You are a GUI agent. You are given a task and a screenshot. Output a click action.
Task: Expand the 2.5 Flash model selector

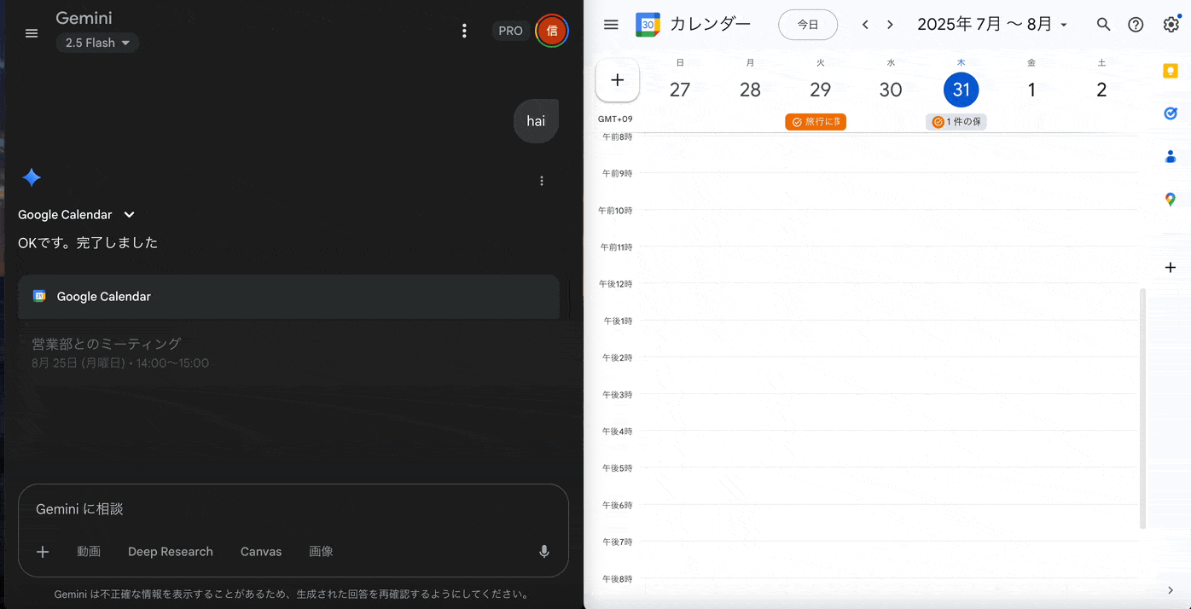coord(97,43)
